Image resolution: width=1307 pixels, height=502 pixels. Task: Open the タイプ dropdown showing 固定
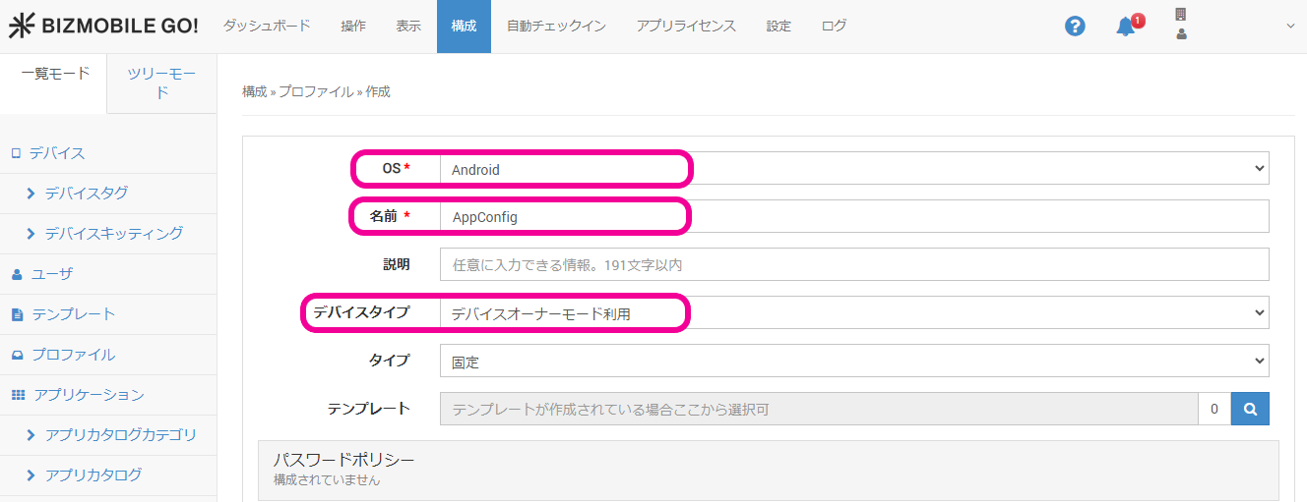[x=853, y=362]
